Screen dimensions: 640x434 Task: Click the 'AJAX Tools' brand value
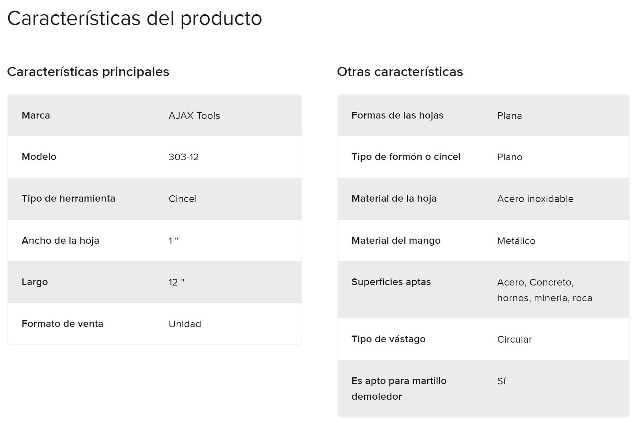tap(194, 116)
